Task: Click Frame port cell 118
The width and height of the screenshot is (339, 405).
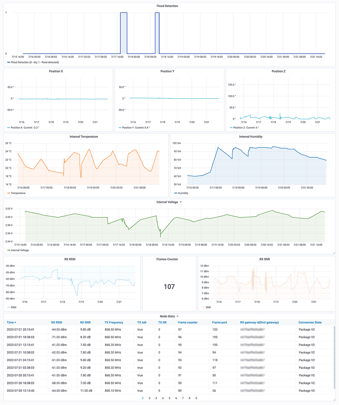Action: [215, 360]
